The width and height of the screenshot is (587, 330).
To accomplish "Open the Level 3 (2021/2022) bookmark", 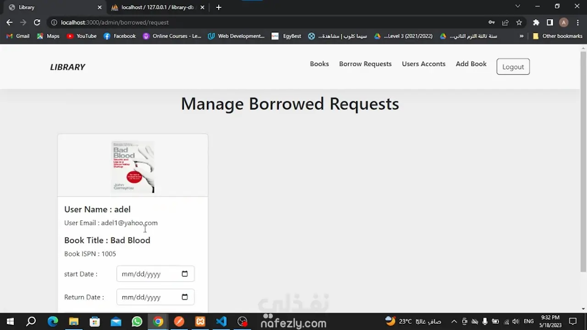I will pos(404,36).
